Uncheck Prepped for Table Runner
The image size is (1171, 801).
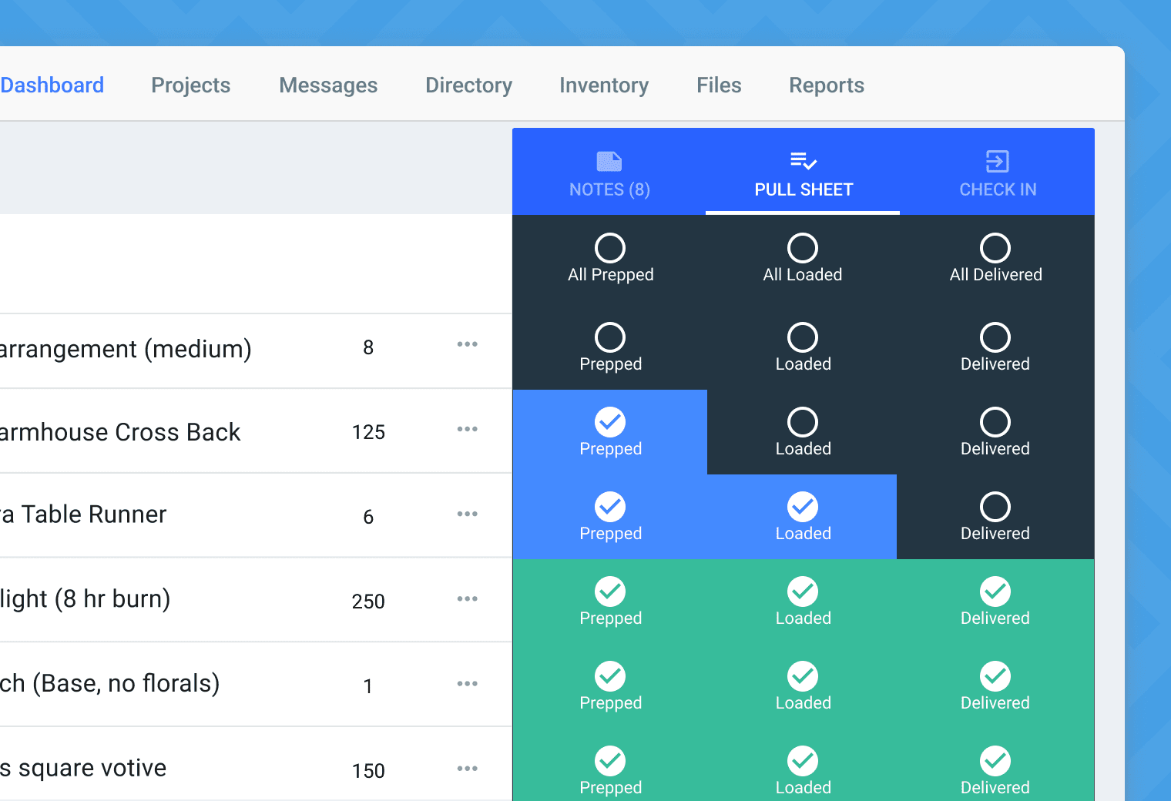point(610,507)
